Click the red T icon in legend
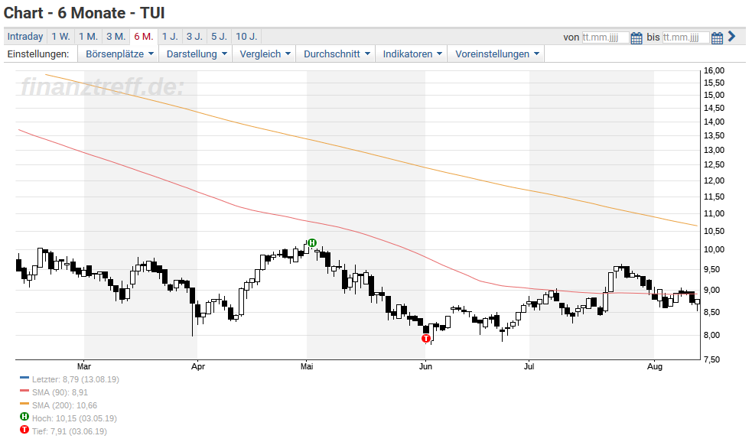 click(x=24, y=430)
